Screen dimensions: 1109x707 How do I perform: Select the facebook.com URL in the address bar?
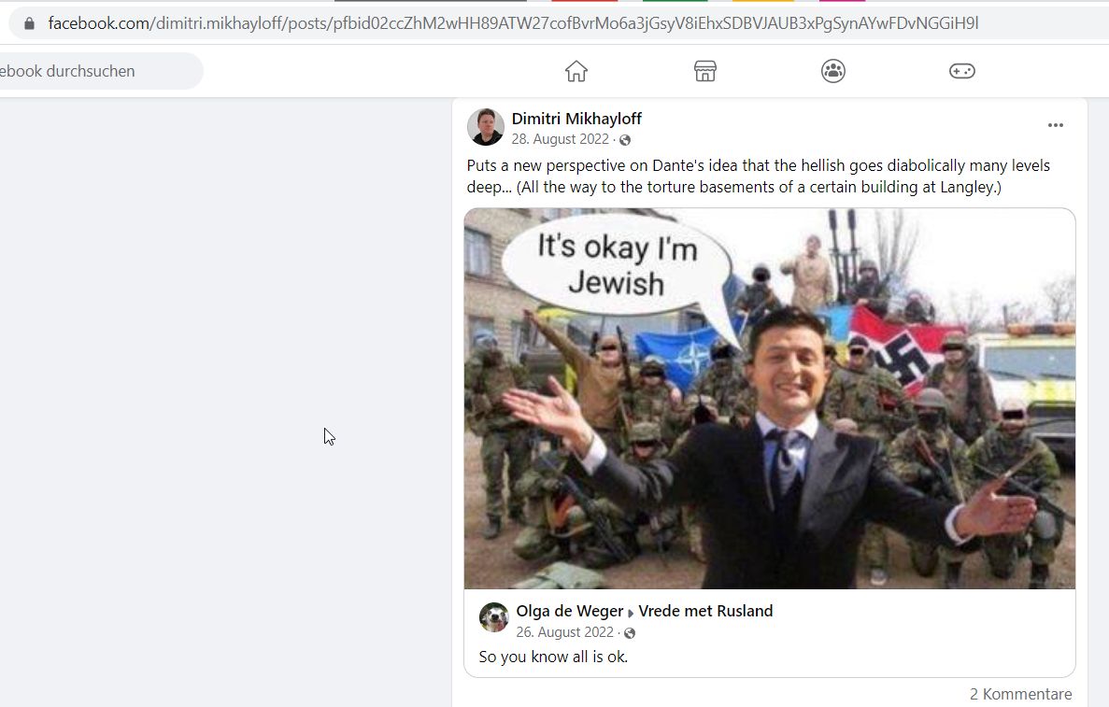pyautogui.click(x=513, y=23)
